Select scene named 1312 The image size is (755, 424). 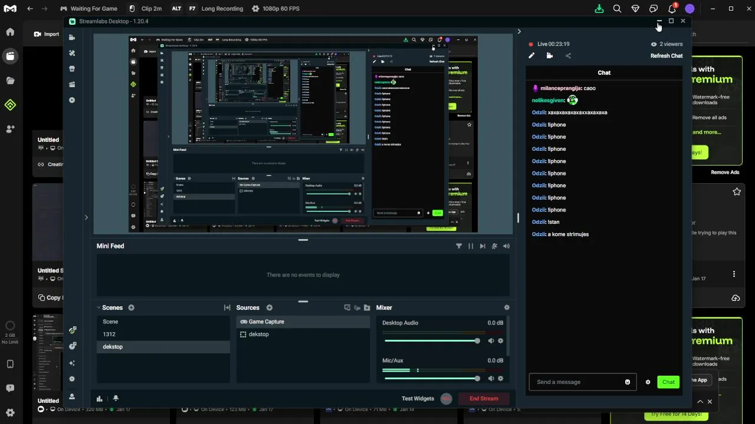(163, 334)
